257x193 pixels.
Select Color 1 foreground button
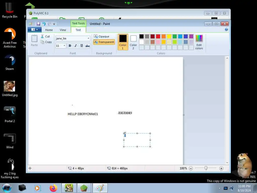[x=123, y=42]
